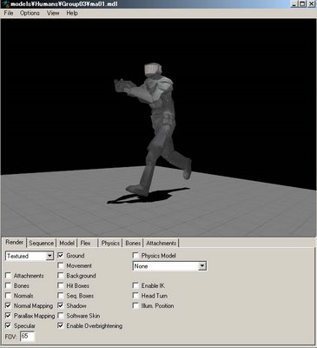This screenshot has width=317, height=348.
Task: Uncheck Normal Mapping option
Action: [x=8, y=305]
